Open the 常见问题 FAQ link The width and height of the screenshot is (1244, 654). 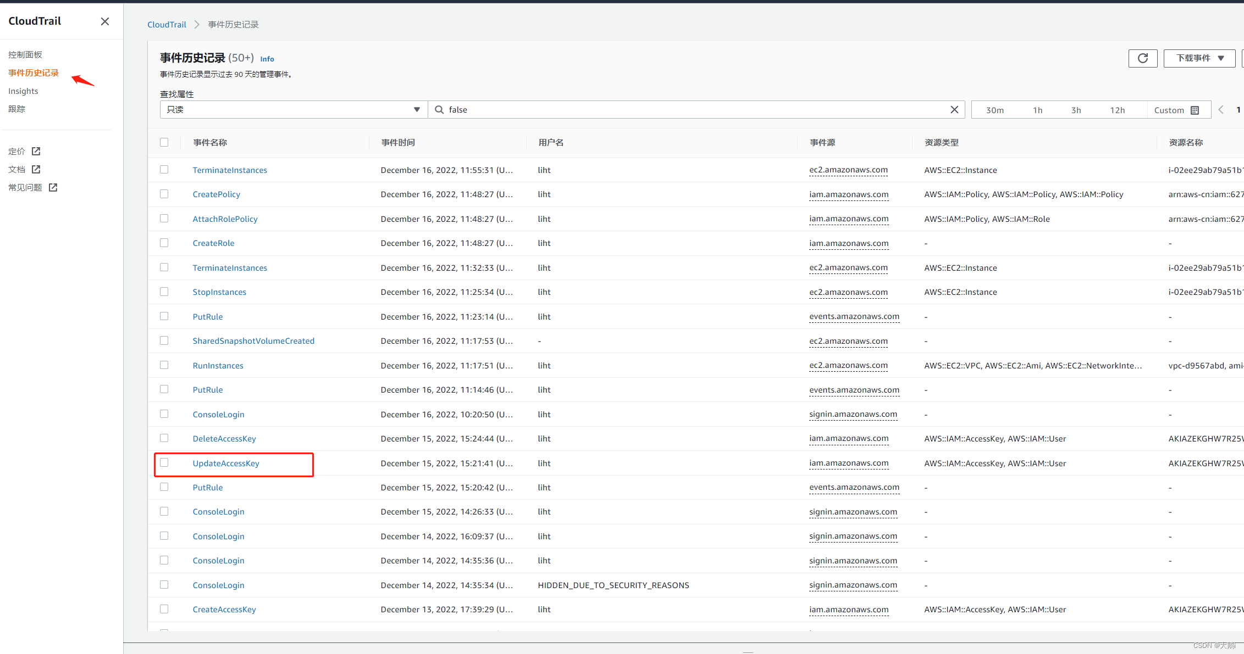[x=25, y=187]
